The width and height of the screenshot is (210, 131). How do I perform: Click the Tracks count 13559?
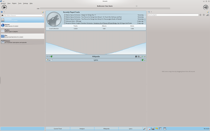point(75,29)
